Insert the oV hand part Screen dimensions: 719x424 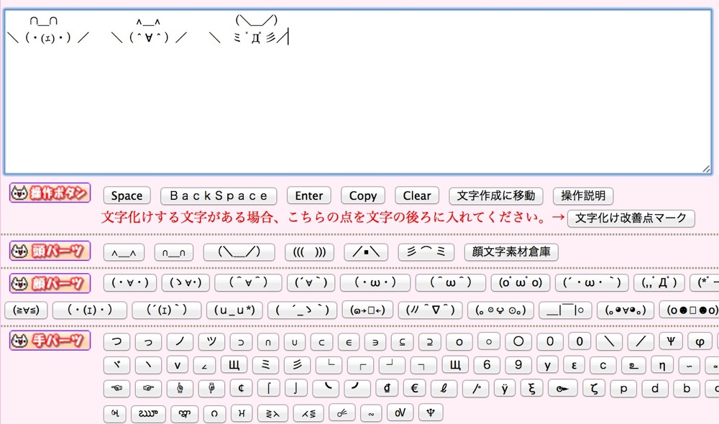(400, 413)
